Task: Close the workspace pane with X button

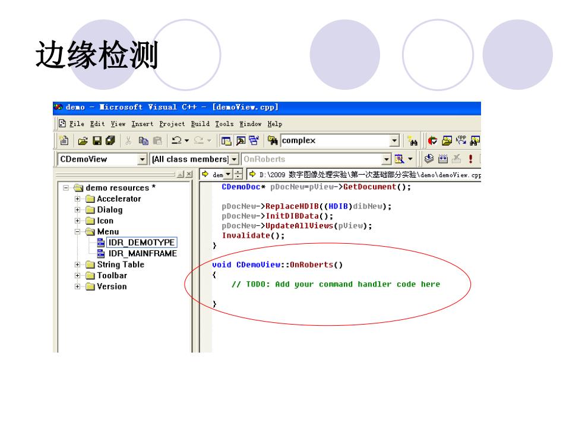Action: [x=189, y=174]
